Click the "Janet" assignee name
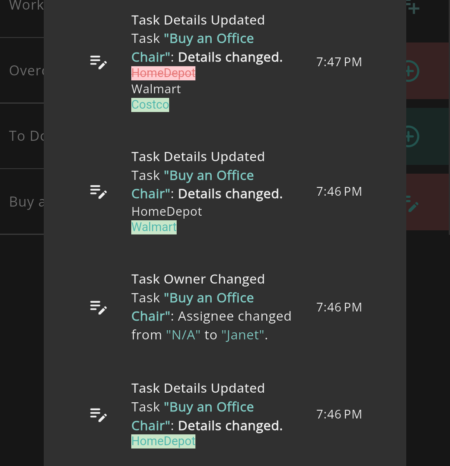 [x=242, y=335]
